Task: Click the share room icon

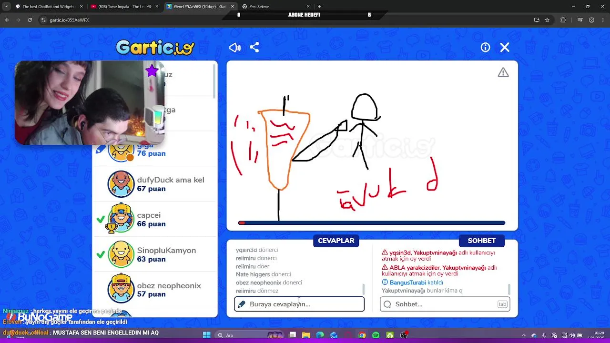Action: 254,47
